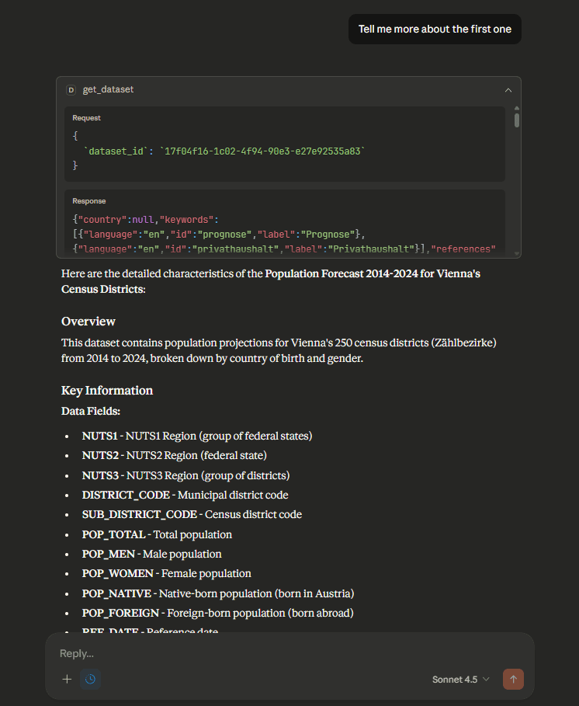This screenshot has width=579, height=706.
Task: Open the Sonnet 4.5 model selector
Action: (459, 679)
